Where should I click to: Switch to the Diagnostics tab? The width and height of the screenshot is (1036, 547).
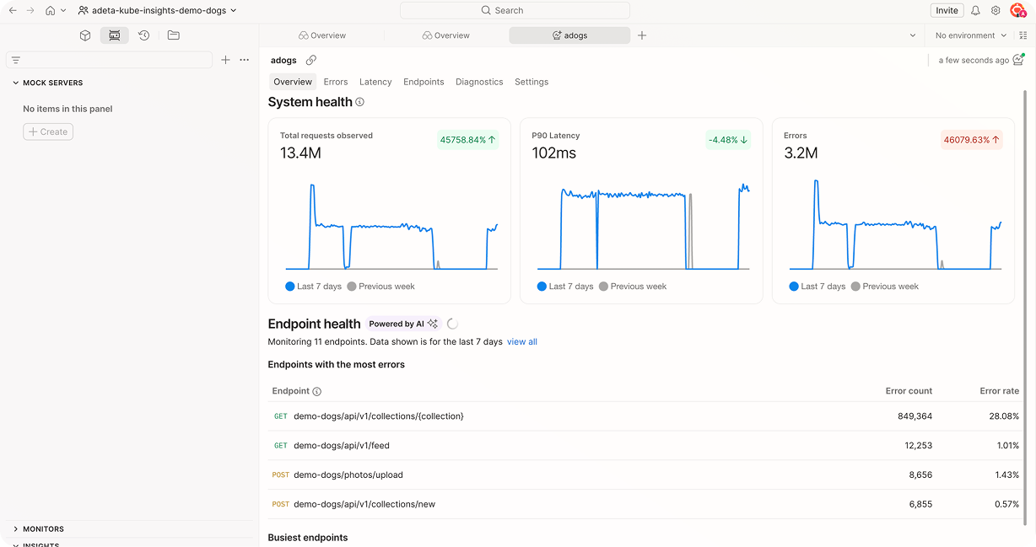[479, 82]
